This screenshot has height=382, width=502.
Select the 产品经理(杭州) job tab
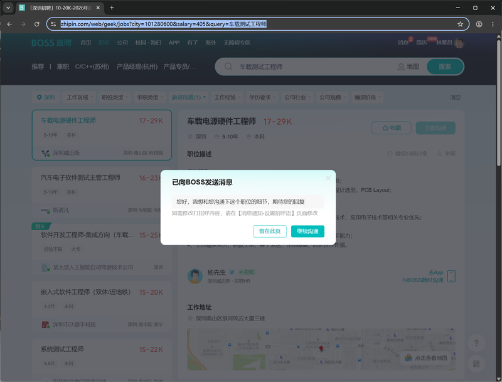click(137, 66)
